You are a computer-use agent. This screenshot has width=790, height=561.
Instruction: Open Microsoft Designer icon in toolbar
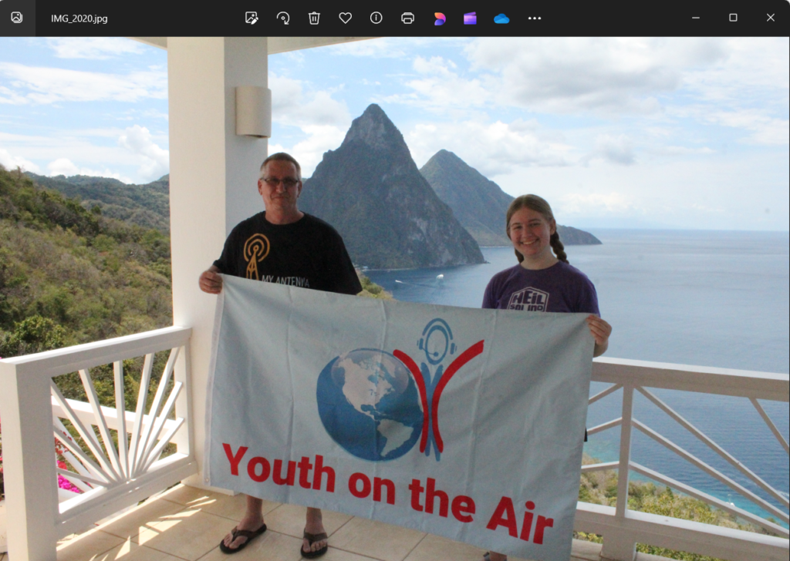coord(439,18)
